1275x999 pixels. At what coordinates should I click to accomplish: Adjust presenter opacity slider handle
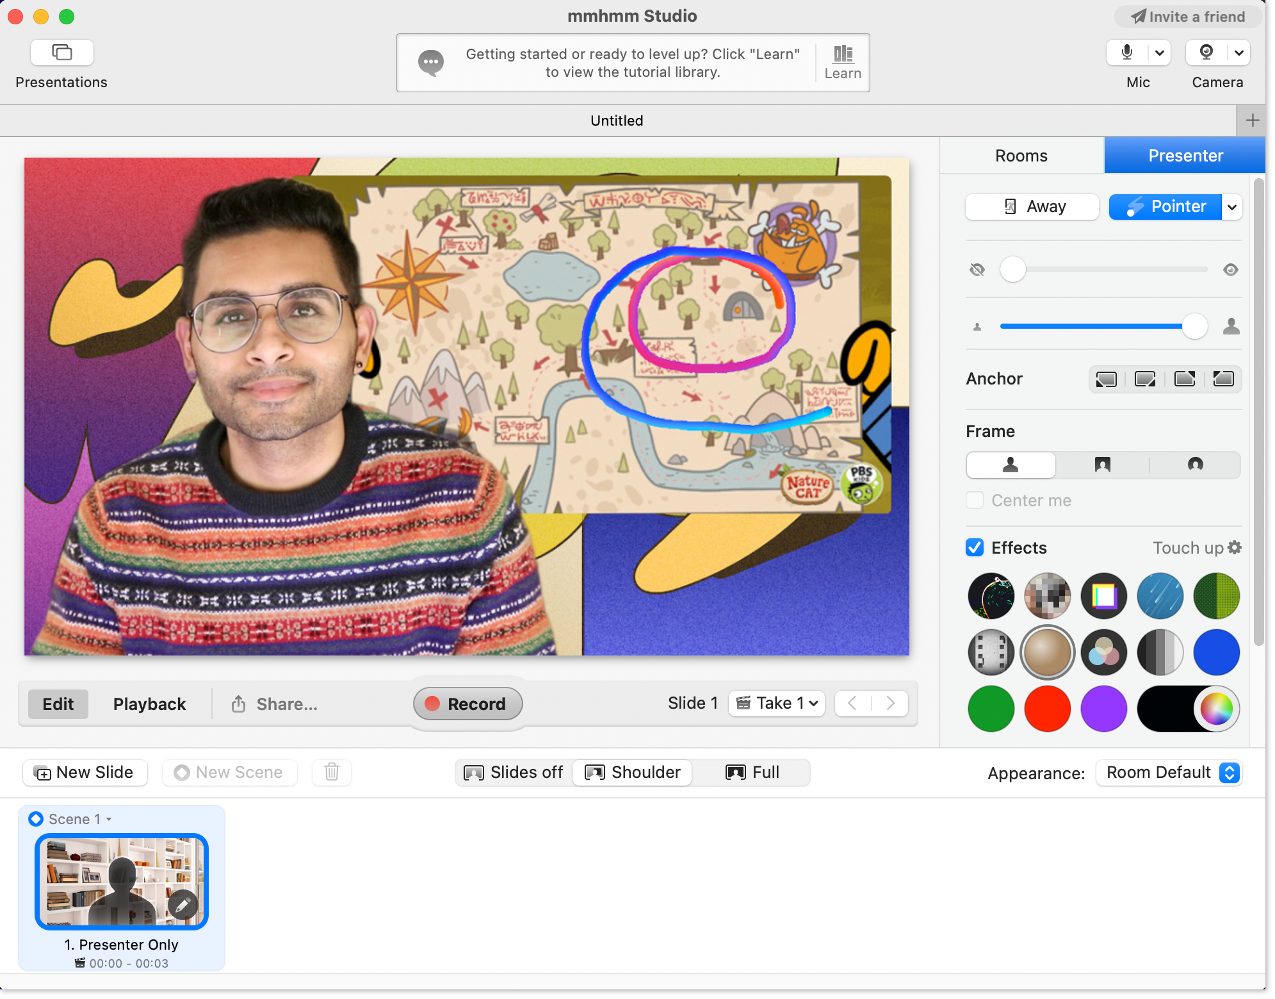[x=1012, y=269]
